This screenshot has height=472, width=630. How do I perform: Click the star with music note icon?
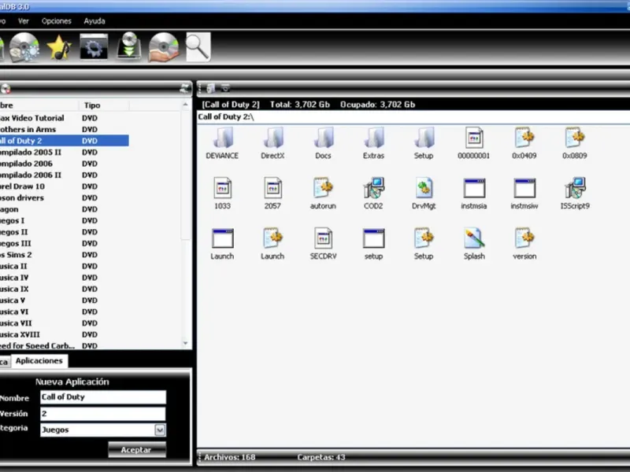pyautogui.click(x=59, y=47)
